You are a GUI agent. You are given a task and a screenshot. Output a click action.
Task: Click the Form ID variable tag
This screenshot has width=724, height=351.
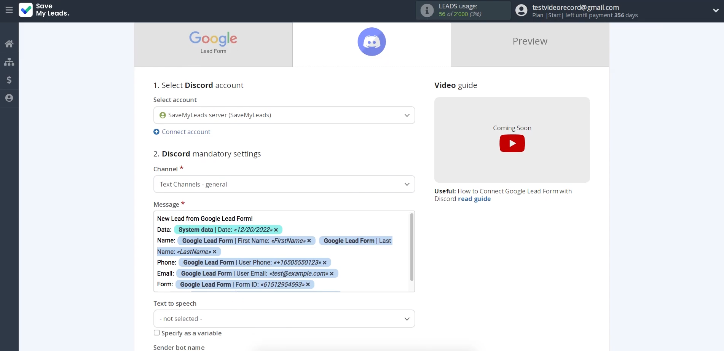click(x=245, y=284)
